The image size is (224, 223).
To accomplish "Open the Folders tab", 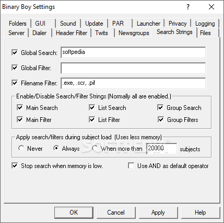I will coord(17,24).
